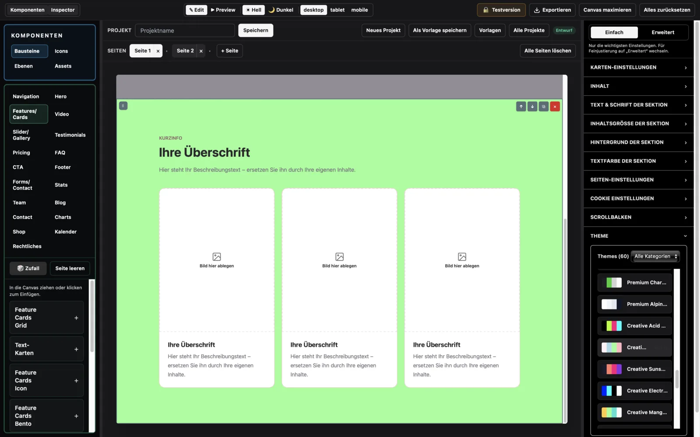This screenshot has width=700, height=437.
Task: Open the Alle Kategorien dropdown
Action: (655, 257)
